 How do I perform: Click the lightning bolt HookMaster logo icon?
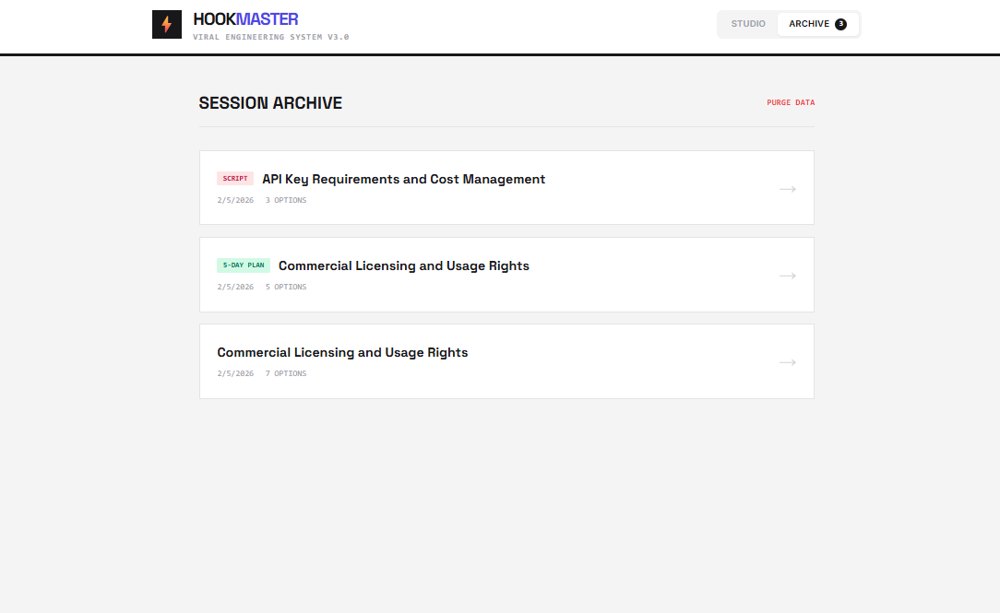(x=167, y=24)
